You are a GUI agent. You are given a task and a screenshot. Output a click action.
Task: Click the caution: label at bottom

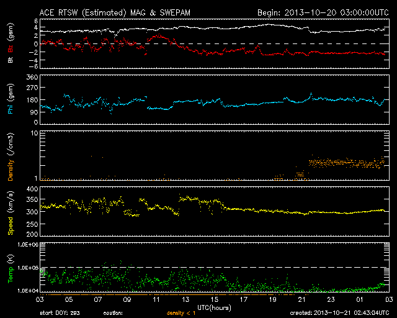(x=113, y=312)
